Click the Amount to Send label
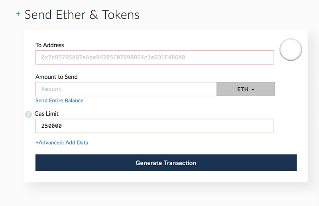Image resolution: width=319 pixels, height=206 pixels. 56,77
